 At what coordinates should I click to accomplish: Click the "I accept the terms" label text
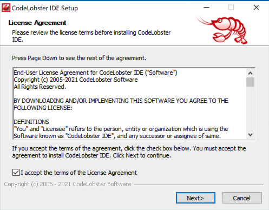[79, 173]
